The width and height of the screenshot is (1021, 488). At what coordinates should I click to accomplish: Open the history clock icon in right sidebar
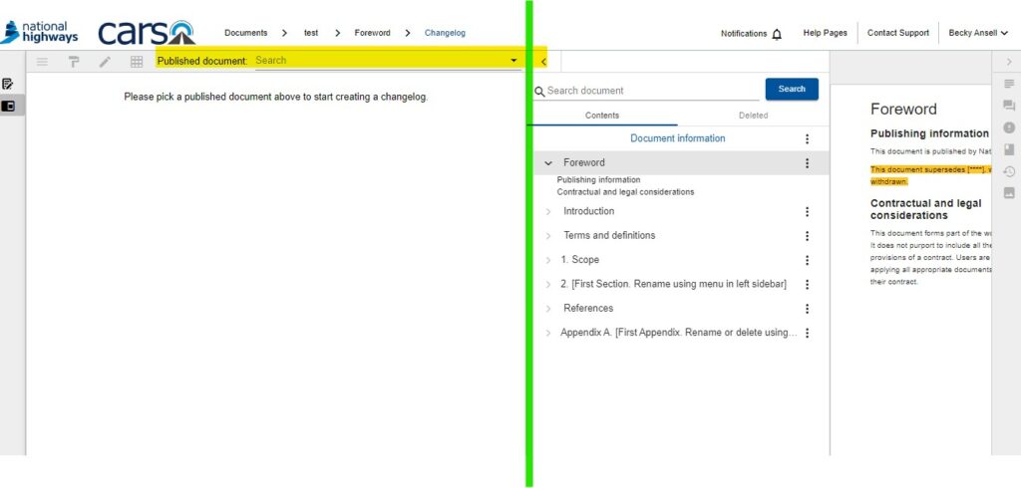(x=1009, y=171)
